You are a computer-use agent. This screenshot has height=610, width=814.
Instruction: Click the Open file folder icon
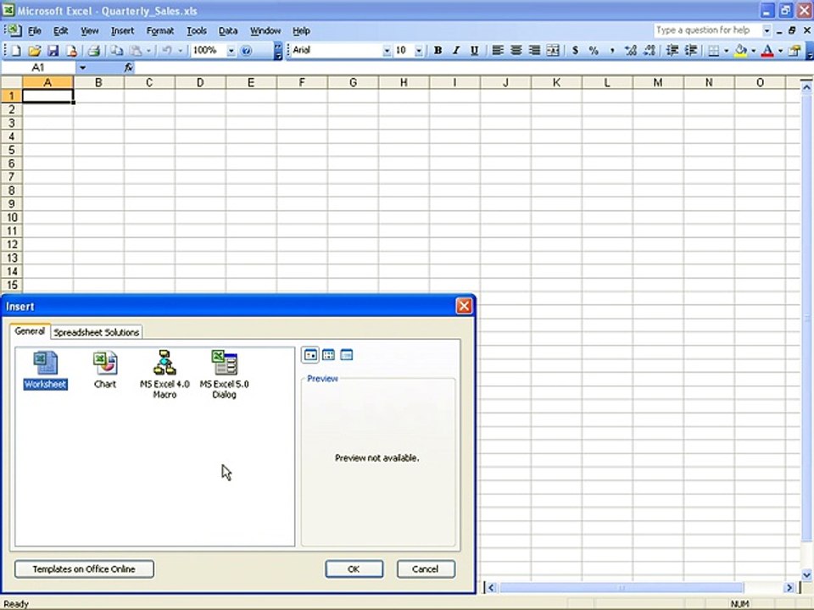tap(34, 50)
